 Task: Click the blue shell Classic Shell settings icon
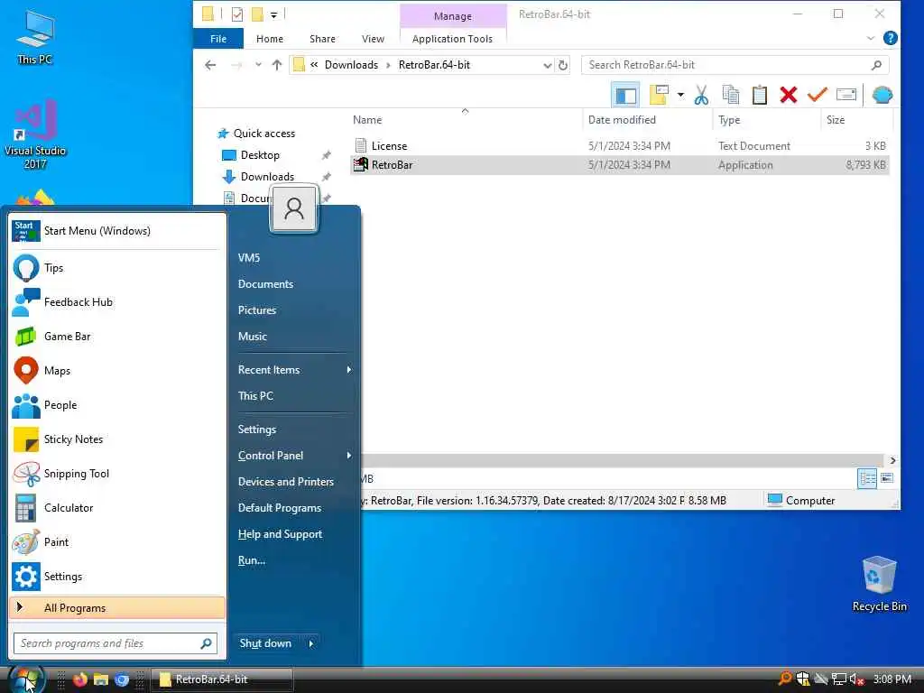(882, 95)
